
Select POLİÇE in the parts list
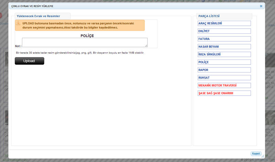coord(224,62)
